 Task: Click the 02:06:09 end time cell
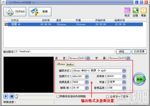pyautogui.click(x=120, y=24)
